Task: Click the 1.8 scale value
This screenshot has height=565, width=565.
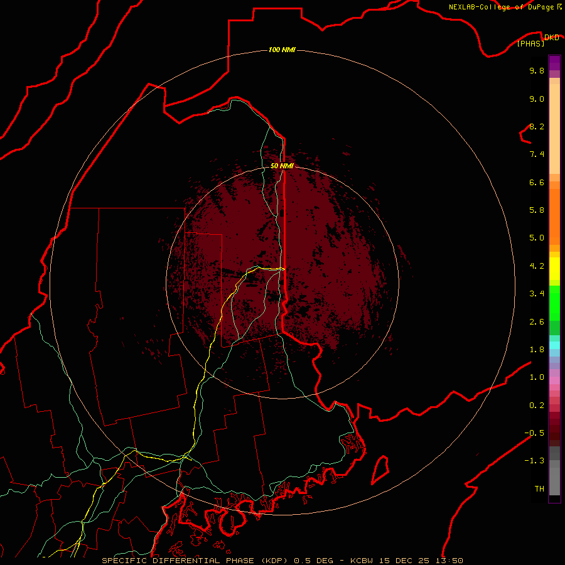Action: (x=537, y=350)
